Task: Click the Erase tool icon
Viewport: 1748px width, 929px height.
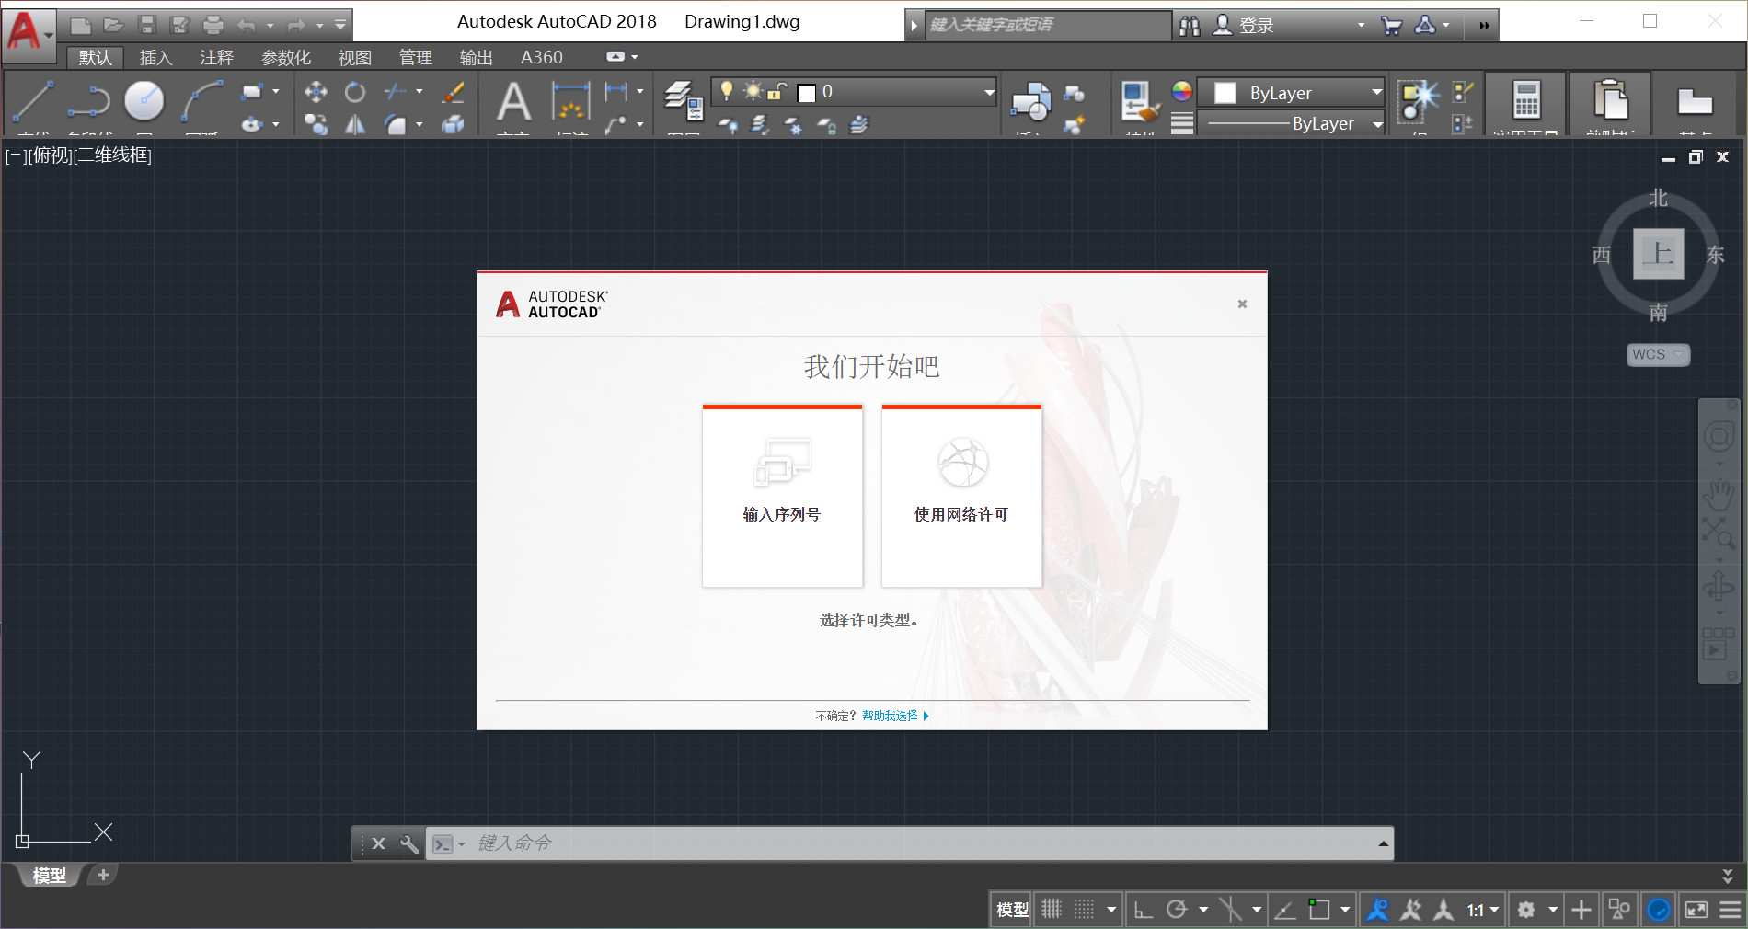Action: tap(453, 92)
